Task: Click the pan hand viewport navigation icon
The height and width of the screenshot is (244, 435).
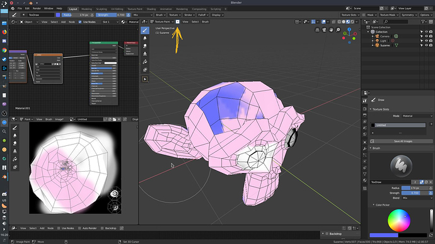Action: tap(331, 30)
